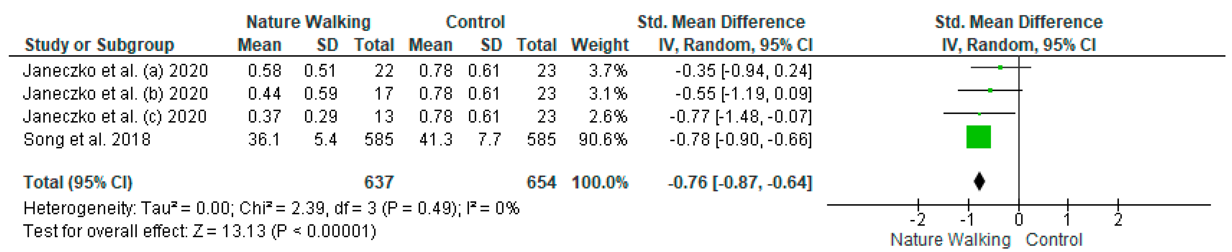
Task: Click the -2 tick on the axis
Action: [917, 220]
